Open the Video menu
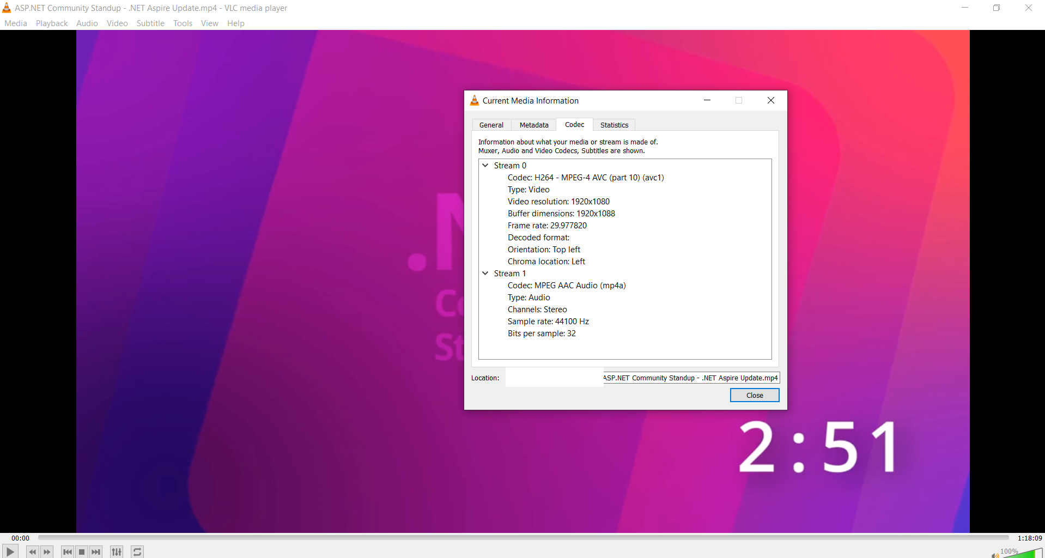 tap(117, 23)
